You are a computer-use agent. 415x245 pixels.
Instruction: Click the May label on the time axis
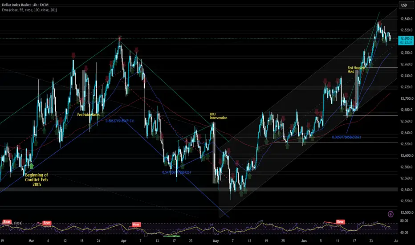(216, 241)
